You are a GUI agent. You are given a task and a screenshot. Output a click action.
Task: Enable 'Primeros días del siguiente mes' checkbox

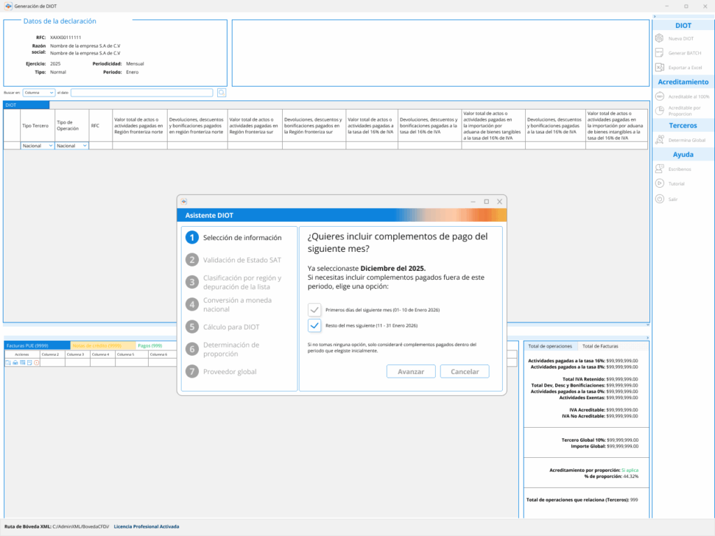point(314,309)
